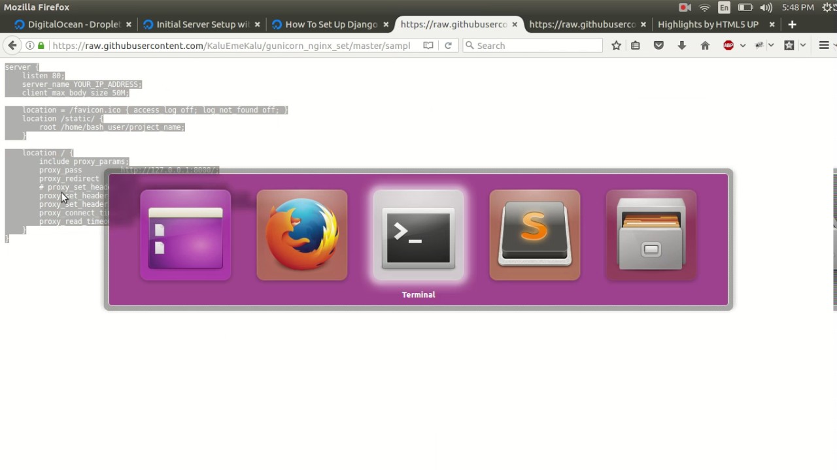Screen dimensions: 837x470
Task: Open the En keyboard layout indicator
Action: click(724, 7)
